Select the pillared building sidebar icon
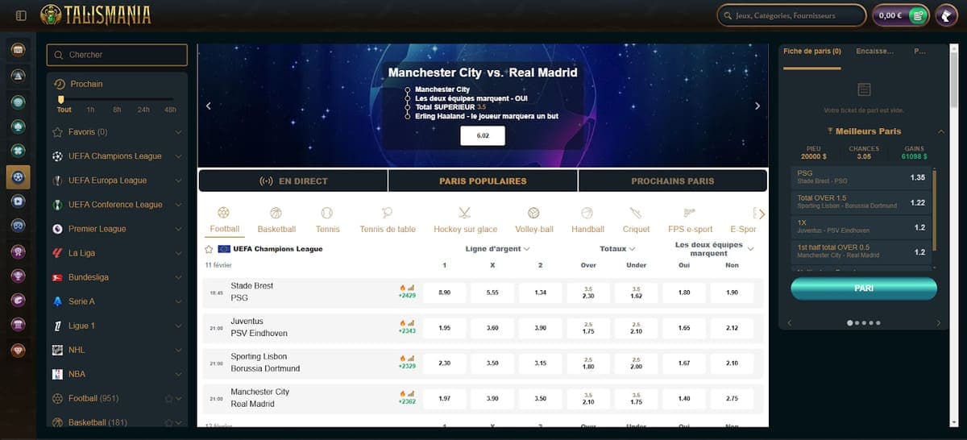The height and width of the screenshot is (440, 967). pos(18,325)
